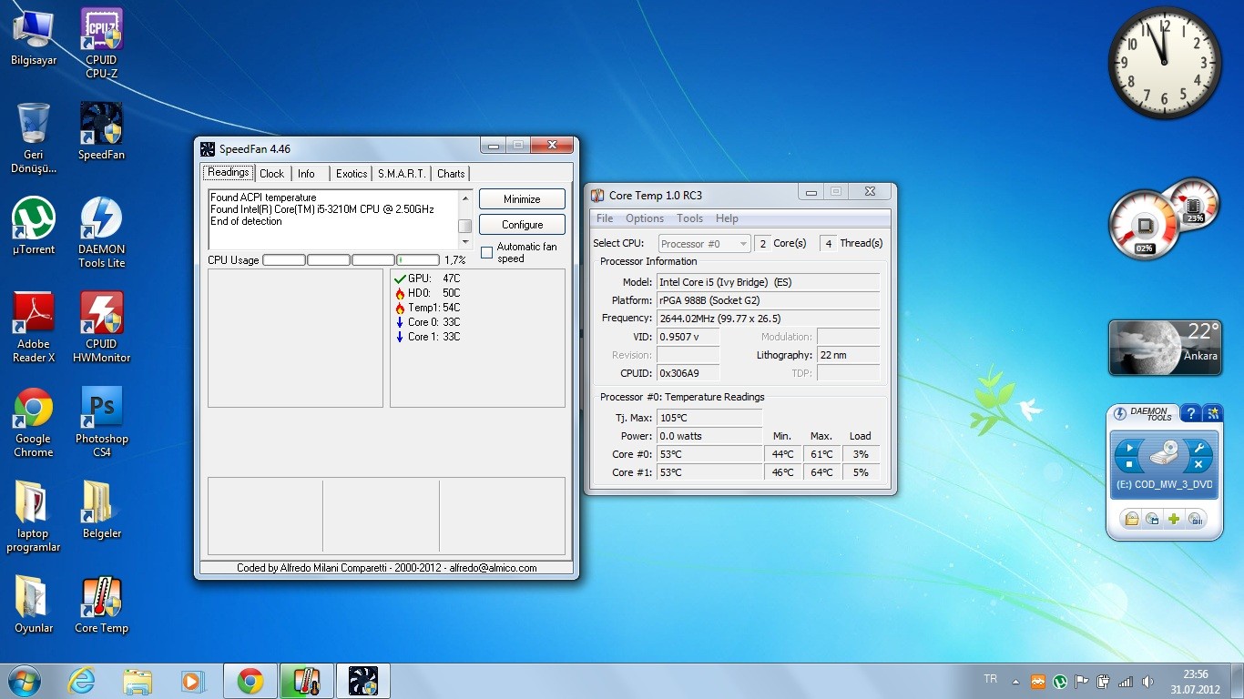
Task: Open Internet Explorer from the taskbar
Action: point(81,681)
